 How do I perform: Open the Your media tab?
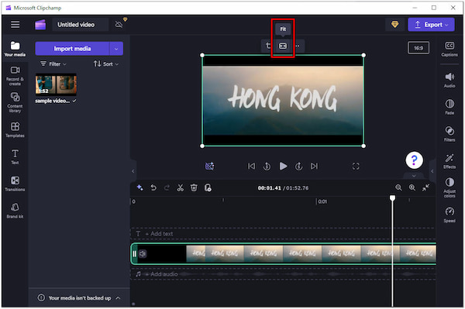[x=15, y=49]
